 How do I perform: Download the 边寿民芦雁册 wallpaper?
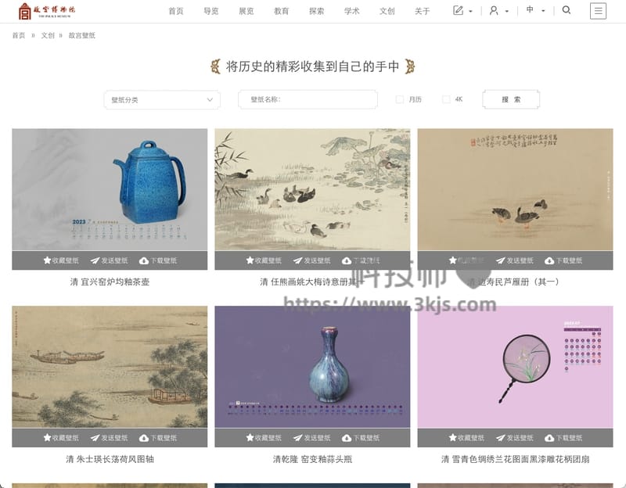563,260
